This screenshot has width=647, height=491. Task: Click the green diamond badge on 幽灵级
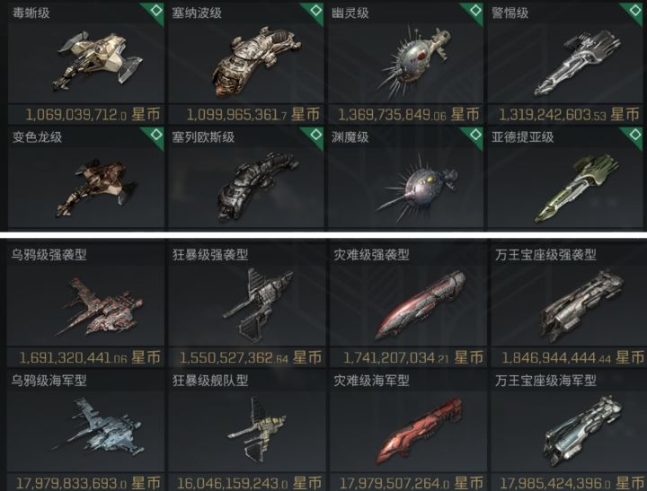[x=475, y=10]
